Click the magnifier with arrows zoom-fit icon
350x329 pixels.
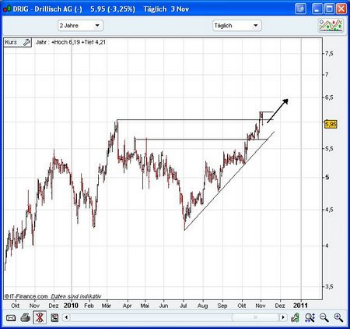310,317
